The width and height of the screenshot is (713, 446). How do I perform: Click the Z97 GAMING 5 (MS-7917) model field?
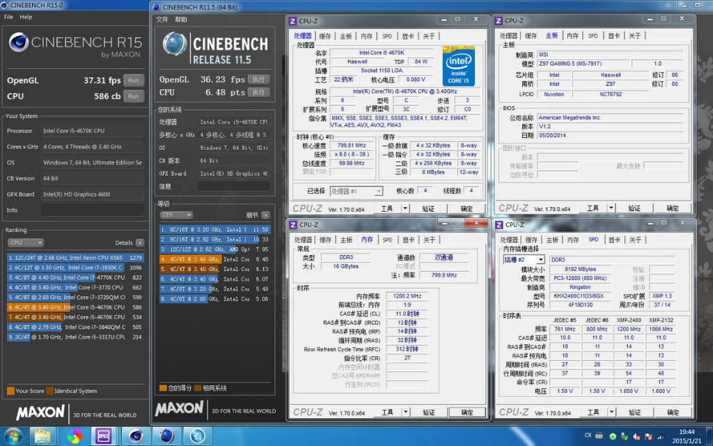[x=583, y=63]
